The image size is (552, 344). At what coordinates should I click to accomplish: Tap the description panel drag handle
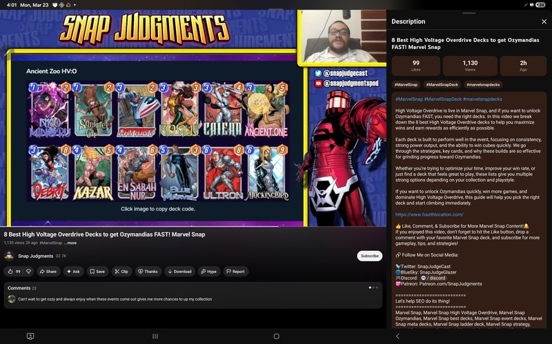click(469, 13)
